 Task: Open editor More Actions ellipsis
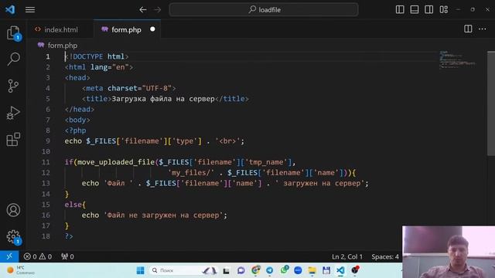tap(483, 29)
